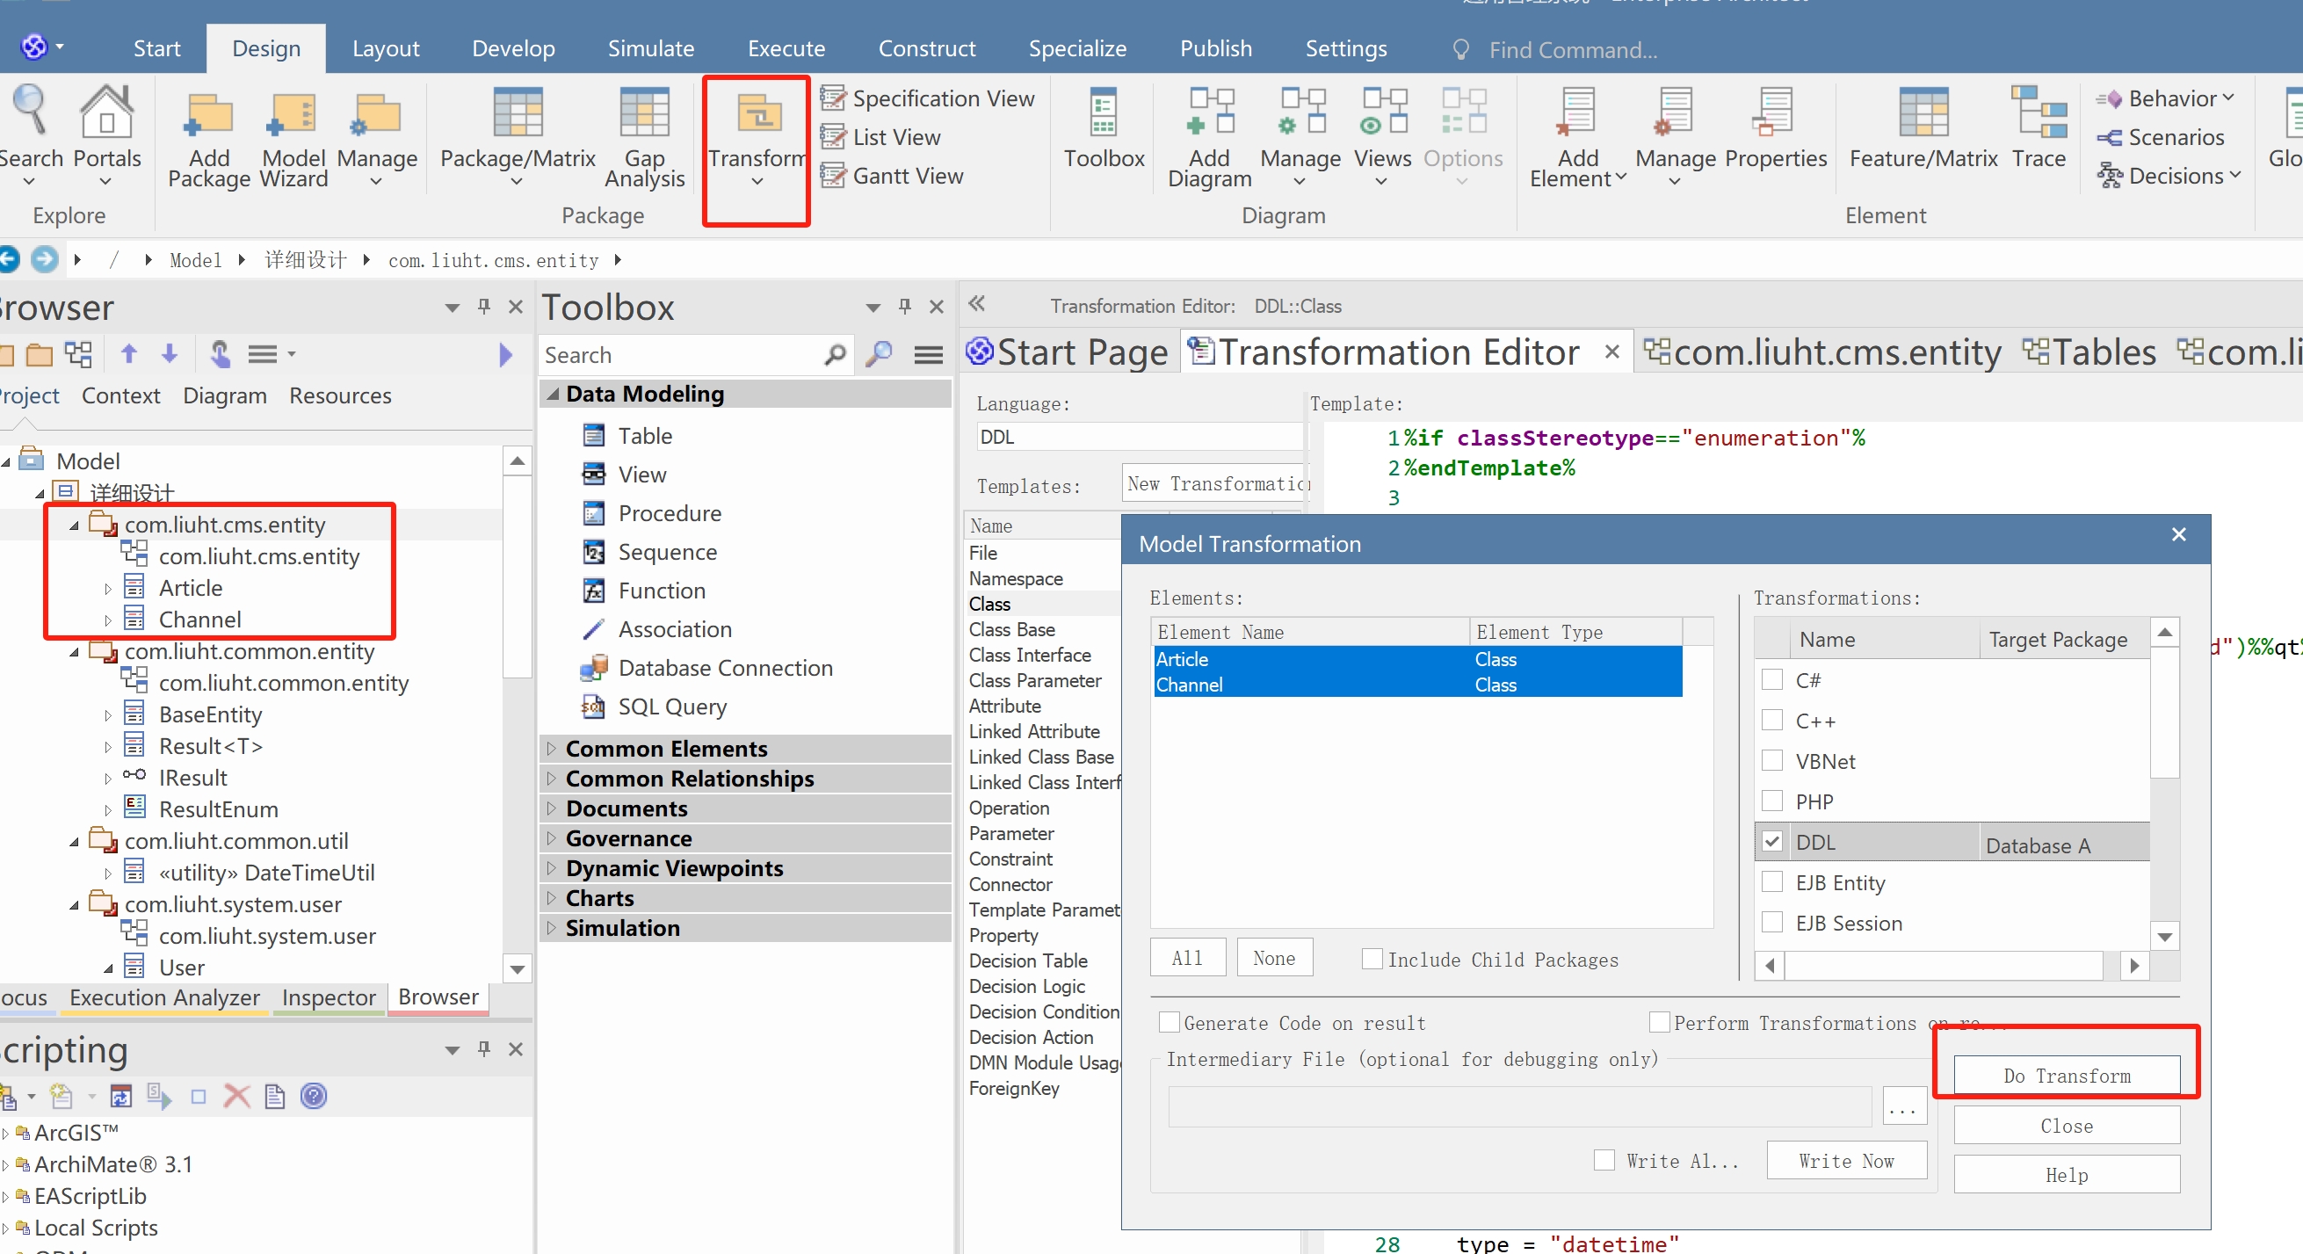Switch to List View
The height and width of the screenshot is (1254, 2303).
coord(880,137)
